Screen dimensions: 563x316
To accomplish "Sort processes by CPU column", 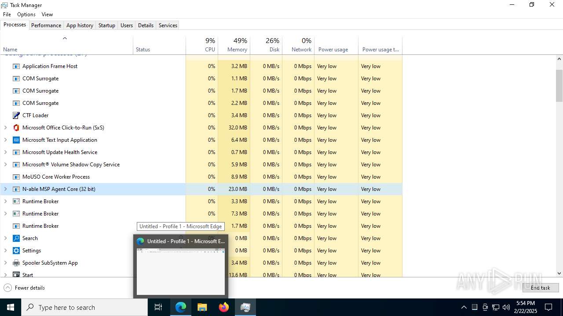I will point(202,45).
